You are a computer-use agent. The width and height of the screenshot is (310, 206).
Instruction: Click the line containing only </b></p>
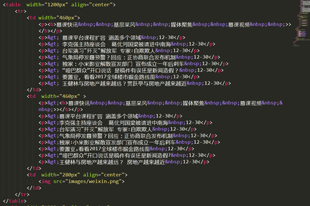pyautogui.click(x=50, y=31)
